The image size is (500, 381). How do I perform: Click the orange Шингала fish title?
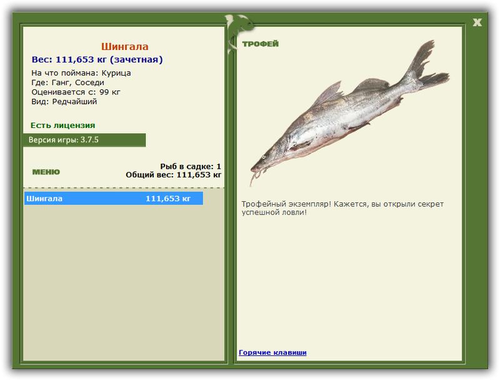[x=124, y=46]
